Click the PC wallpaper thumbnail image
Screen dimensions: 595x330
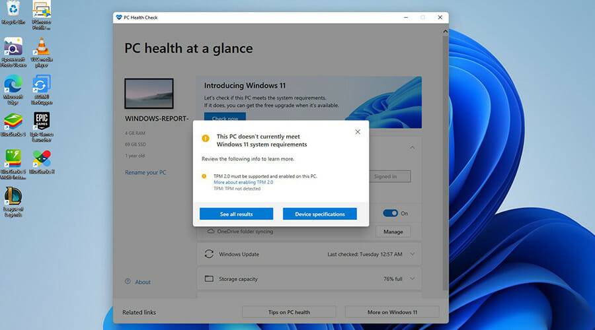pyautogui.click(x=149, y=93)
